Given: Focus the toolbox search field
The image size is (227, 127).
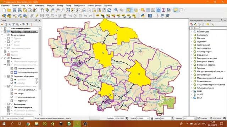Looking at the screenshot, I should tap(208, 28).
